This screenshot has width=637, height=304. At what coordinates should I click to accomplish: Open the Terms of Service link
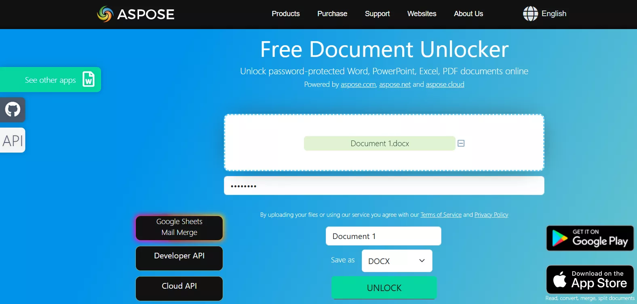(x=441, y=215)
